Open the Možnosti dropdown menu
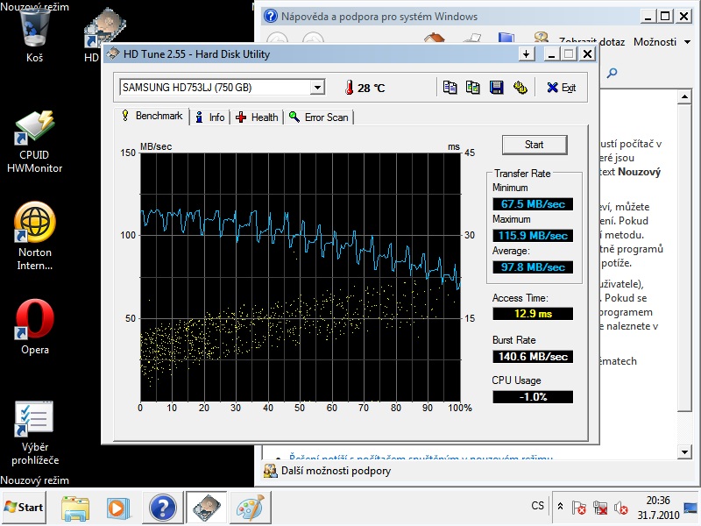The height and width of the screenshot is (526, 701). click(x=660, y=41)
